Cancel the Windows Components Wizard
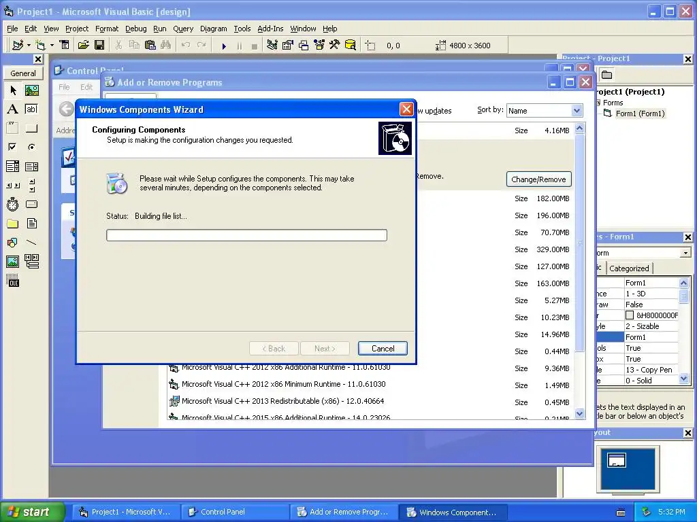This screenshot has height=522, width=697. (x=383, y=349)
